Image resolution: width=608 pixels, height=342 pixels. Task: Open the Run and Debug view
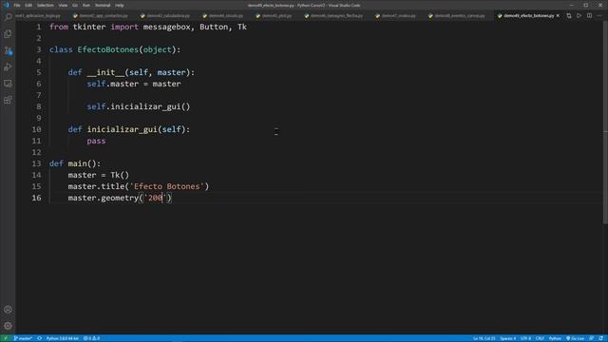8,67
